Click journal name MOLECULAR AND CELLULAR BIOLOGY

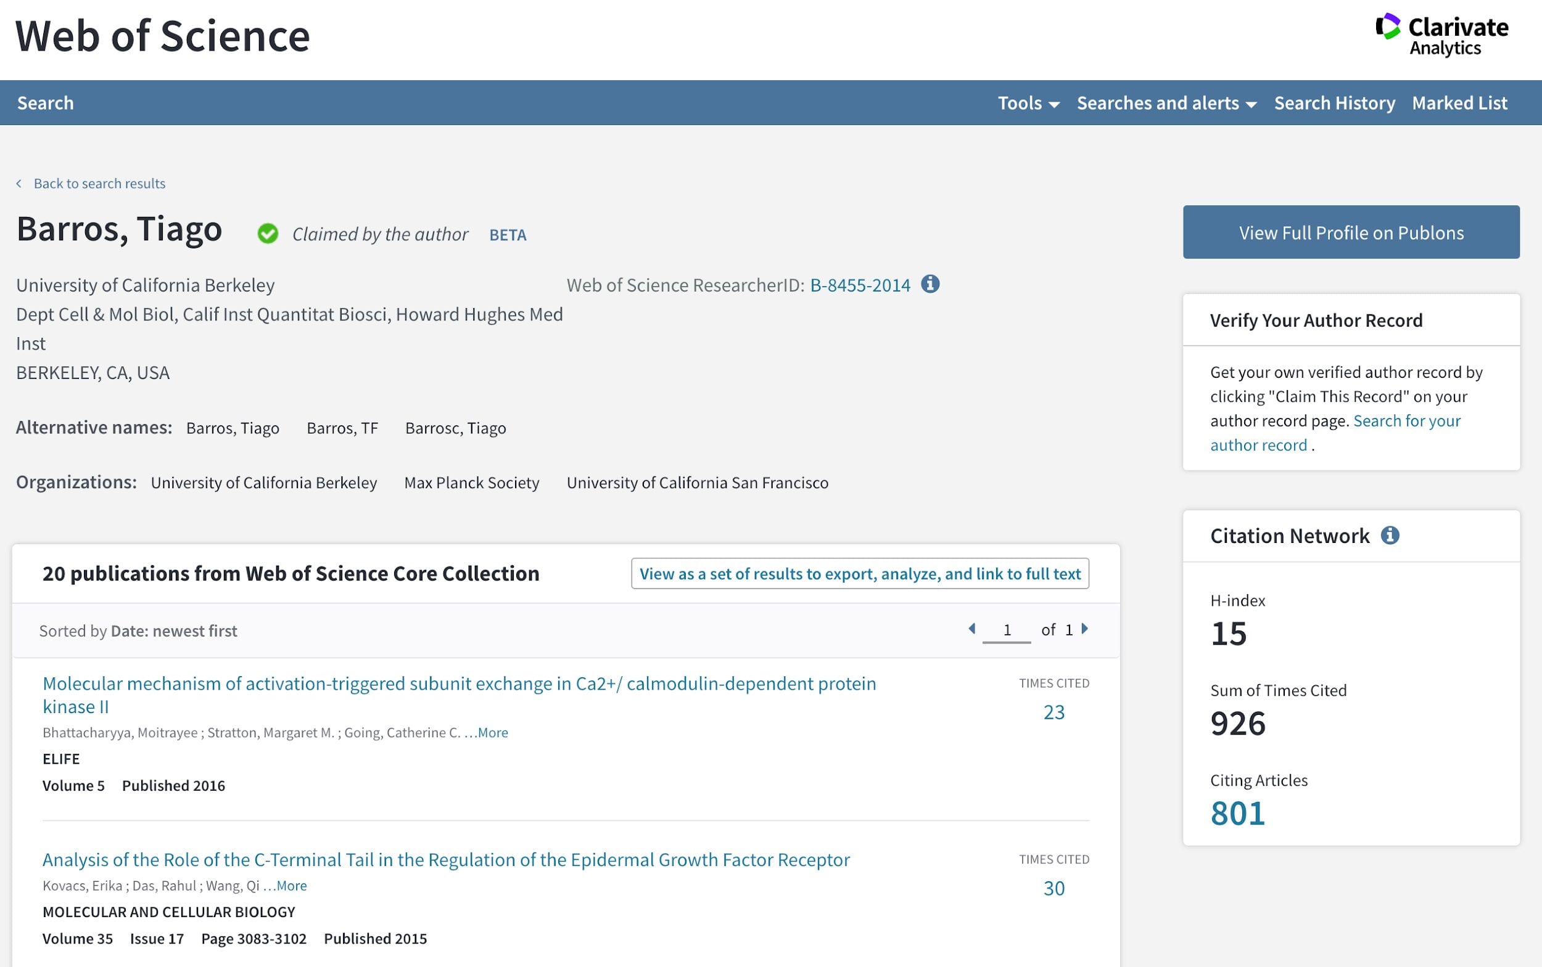tap(169, 912)
